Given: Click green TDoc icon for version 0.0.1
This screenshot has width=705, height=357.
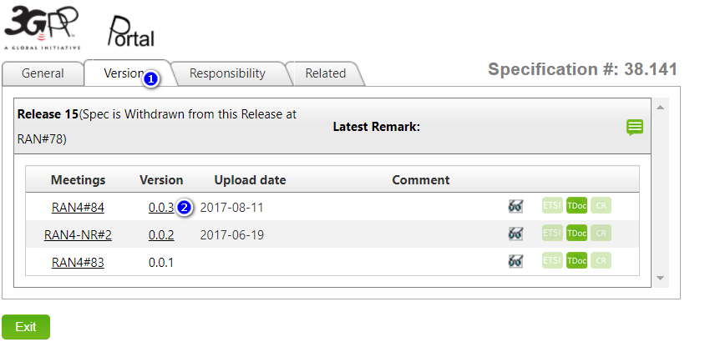Looking at the screenshot, I should (x=576, y=262).
